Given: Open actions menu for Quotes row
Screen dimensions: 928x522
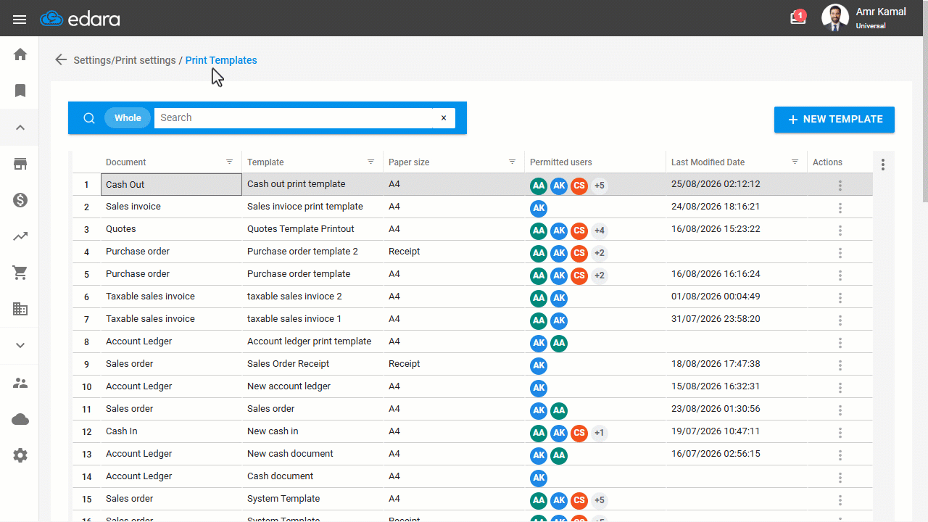Looking at the screenshot, I should 840,230.
